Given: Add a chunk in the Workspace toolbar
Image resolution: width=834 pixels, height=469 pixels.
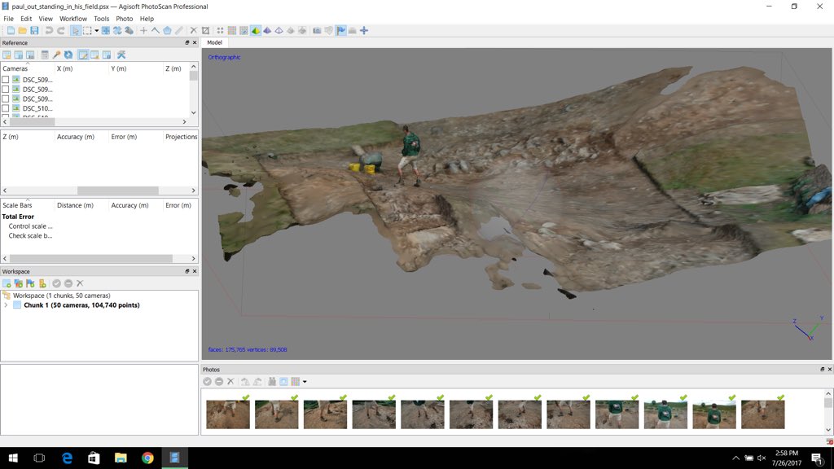Looking at the screenshot, I should point(7,283).
